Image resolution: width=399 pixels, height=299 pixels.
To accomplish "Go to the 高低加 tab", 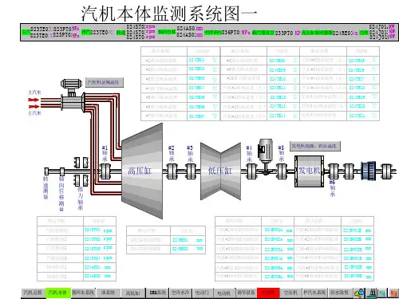I will point(133,293).
